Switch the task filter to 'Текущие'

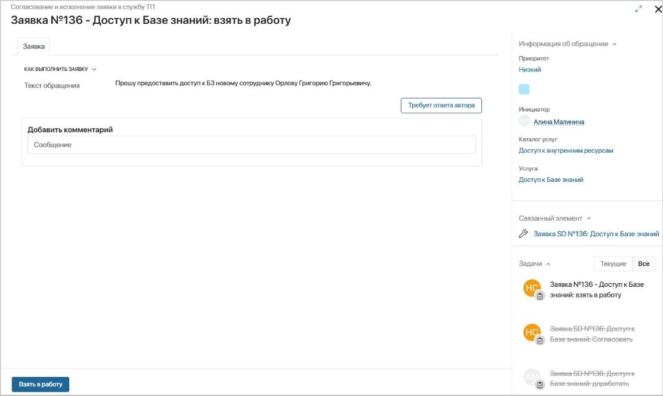(x=613, y=264)
